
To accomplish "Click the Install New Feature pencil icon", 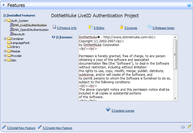I will click(x=4, y=127).
